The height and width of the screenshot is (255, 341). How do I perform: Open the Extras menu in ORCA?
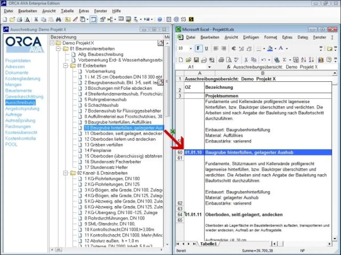pos(84,11)
